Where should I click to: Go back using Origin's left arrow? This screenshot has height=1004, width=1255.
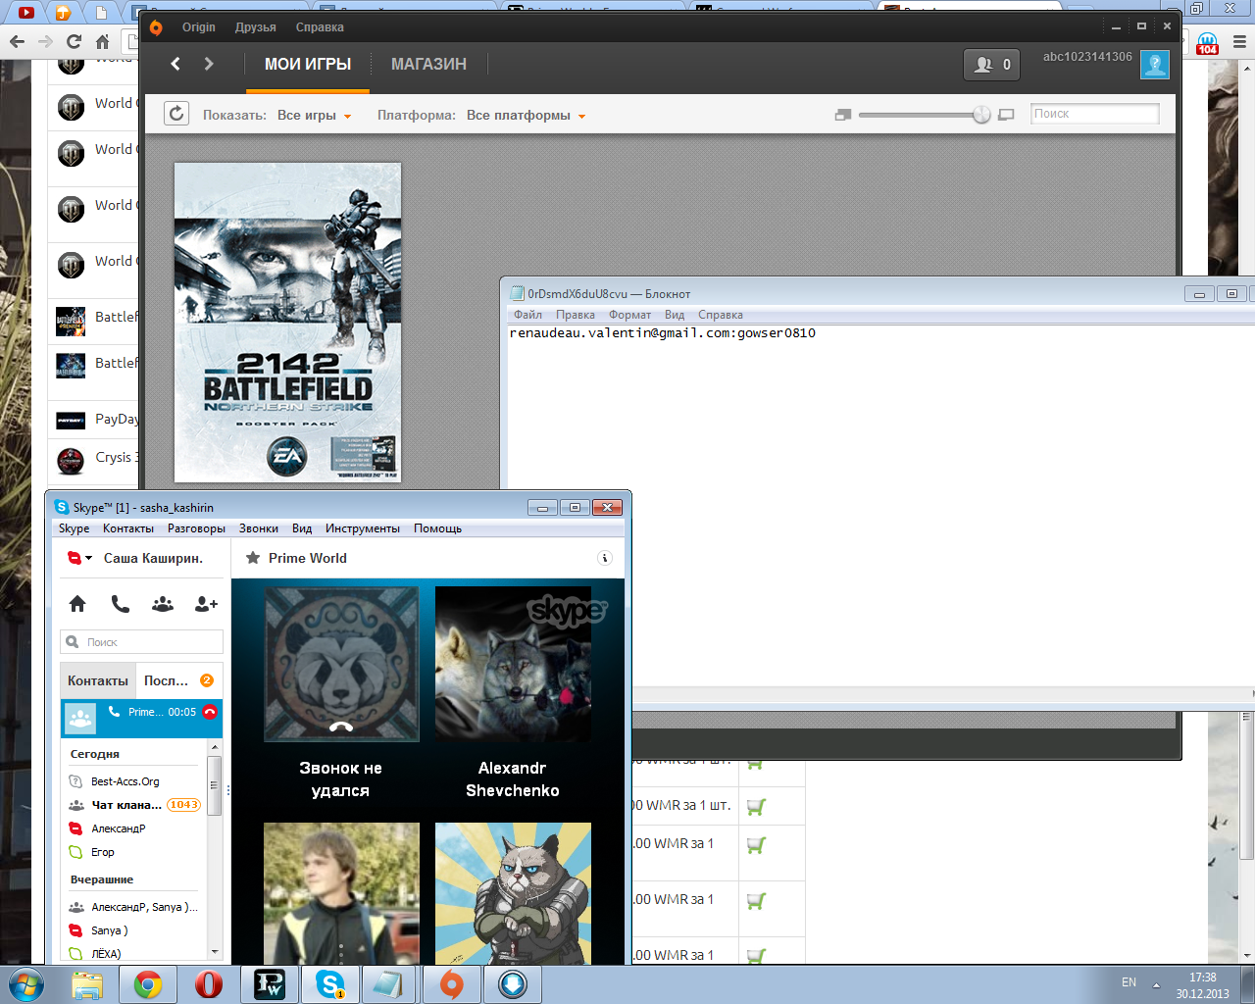(176, 64)
